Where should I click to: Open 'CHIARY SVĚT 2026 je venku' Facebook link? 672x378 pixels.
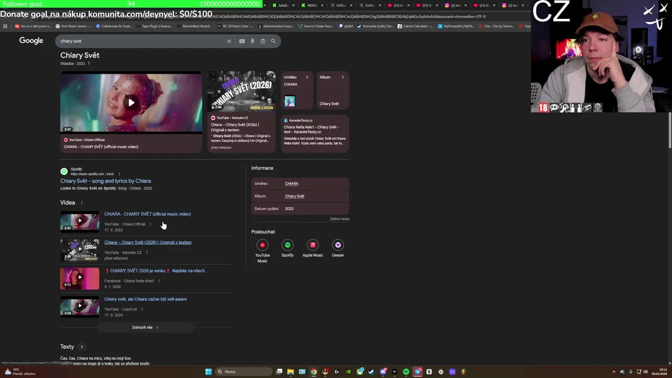[x=157, y=270]
